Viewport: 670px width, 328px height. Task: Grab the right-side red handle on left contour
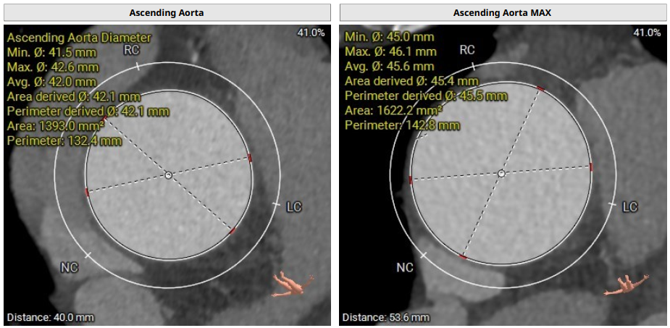tap(250, 158)
